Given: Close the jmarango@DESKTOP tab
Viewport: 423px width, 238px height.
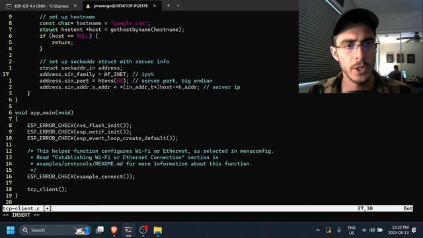Looking at the screenshot, I should tap(155, 6).
